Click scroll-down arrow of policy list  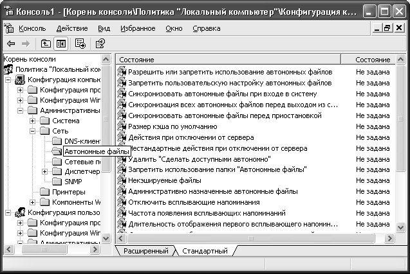[400, 227]
